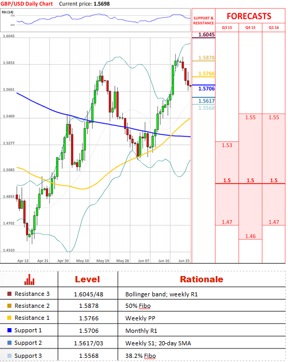The width and height of the screenshot is (288, 362).
Task: Click the yellow Resistance 1 swatch
Action: [x=9, y=318]
